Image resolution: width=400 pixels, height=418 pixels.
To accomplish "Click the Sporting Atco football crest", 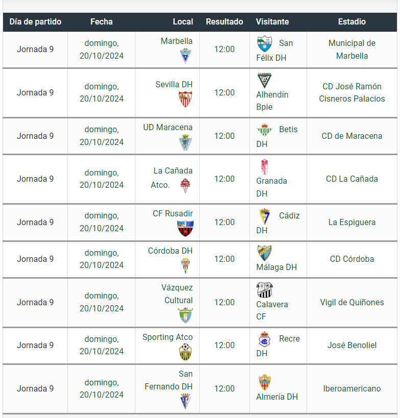I will 185,352.
